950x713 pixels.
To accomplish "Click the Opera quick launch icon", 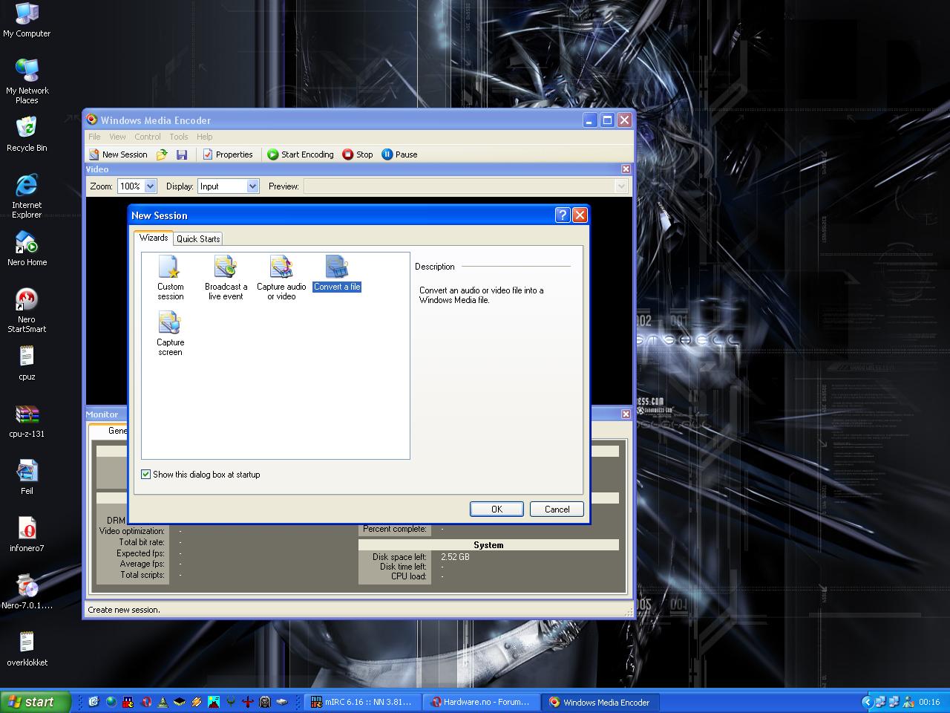I will 147,702.
